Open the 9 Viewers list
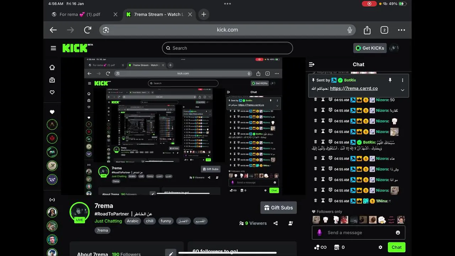Image resolution: width=455 pixels, height=256 pixels. pyautogui.click(x=253, y=223)
